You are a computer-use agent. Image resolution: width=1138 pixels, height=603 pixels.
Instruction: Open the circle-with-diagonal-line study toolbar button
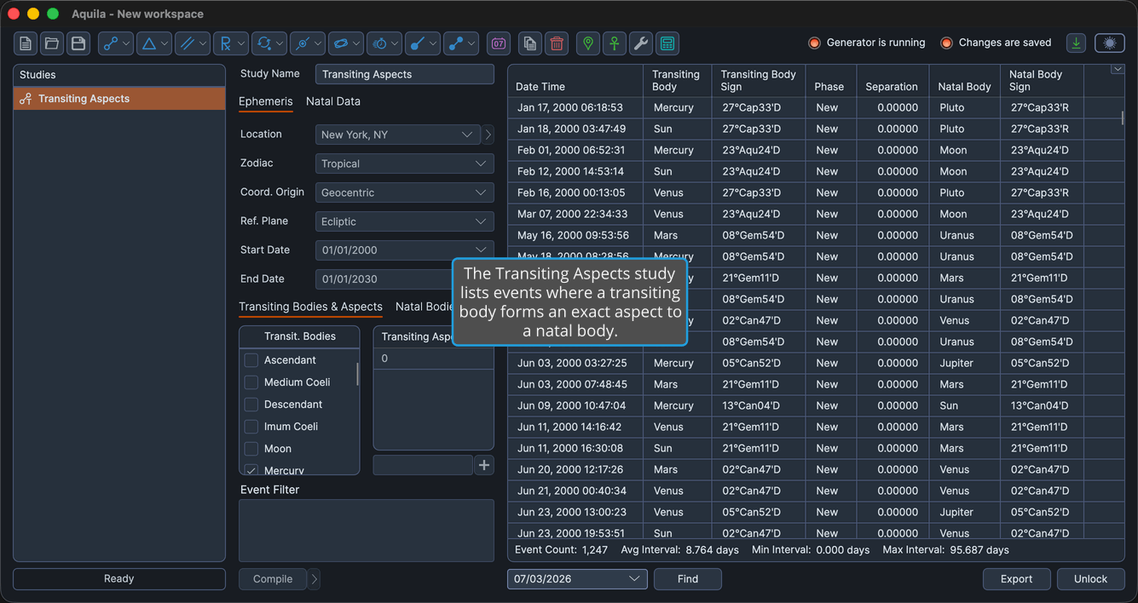click(x=308, y=43)
